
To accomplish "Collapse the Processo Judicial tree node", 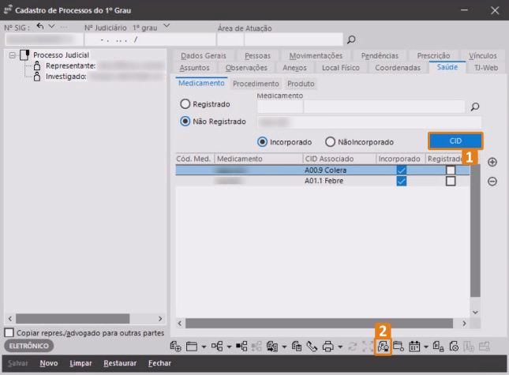I will pos(12,55).
